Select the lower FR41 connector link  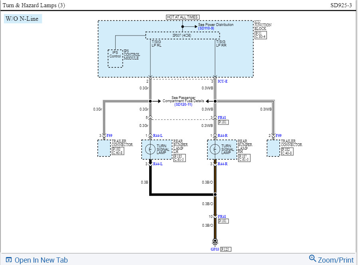(222, 217)
